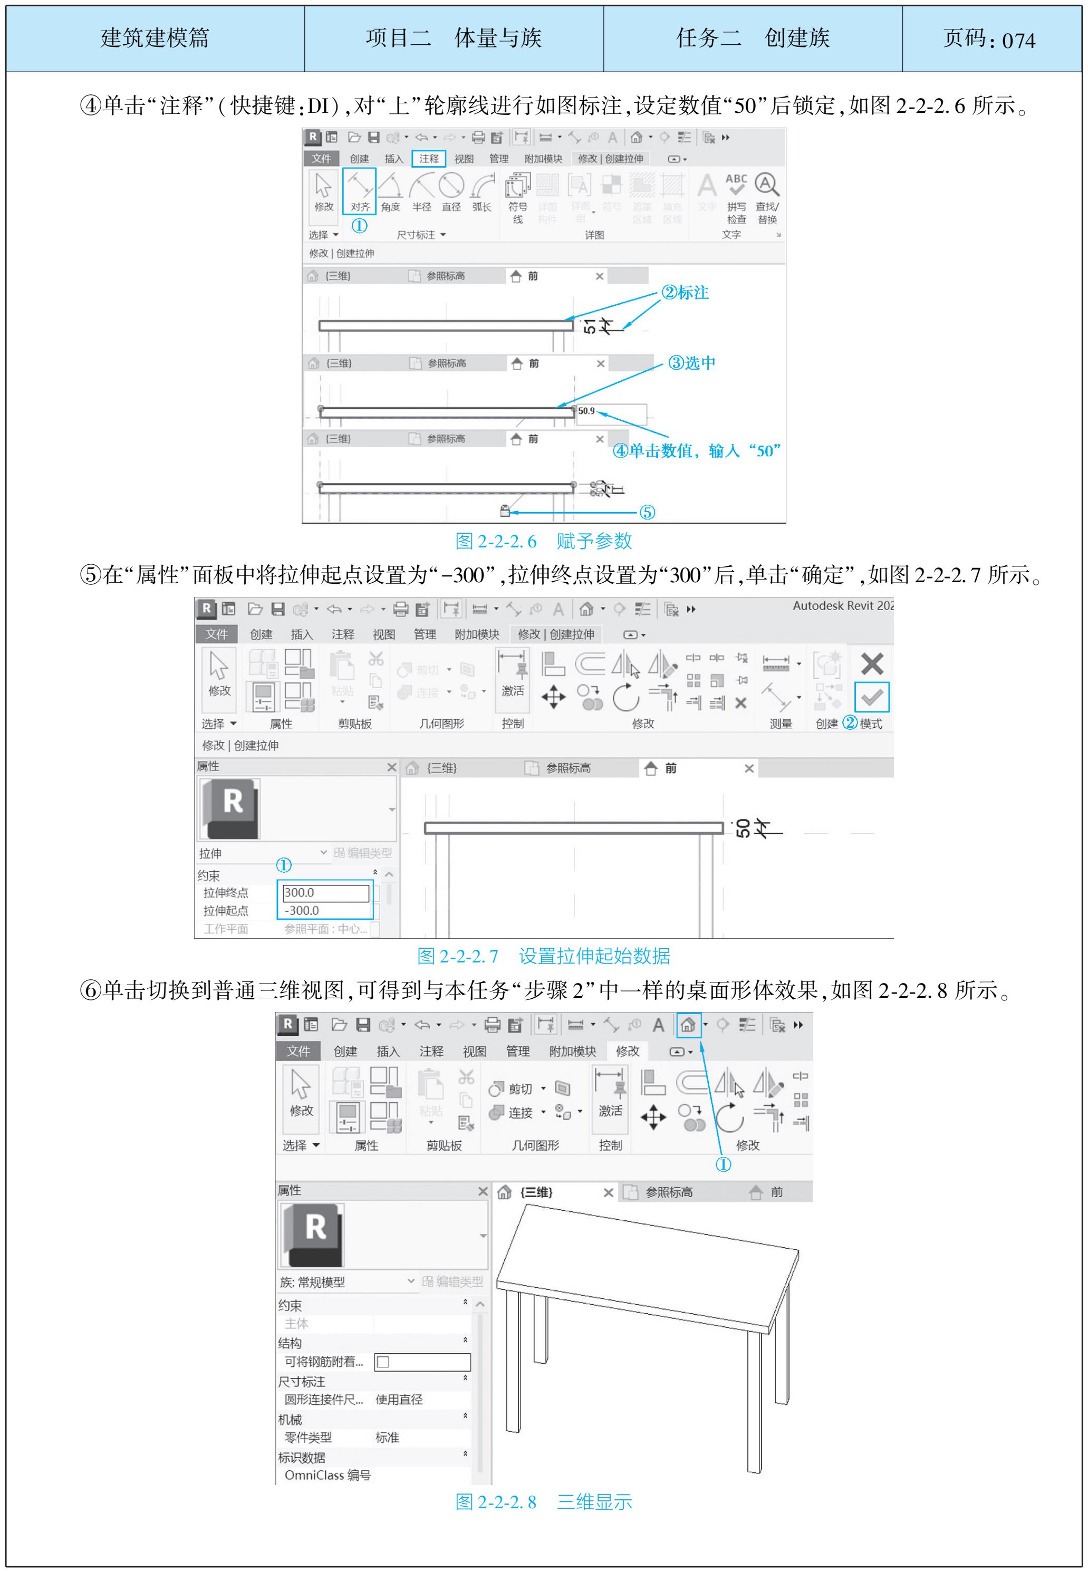Collapse the 结构 property group
Screen dimensions: 1088x1571
[466, 1340]
